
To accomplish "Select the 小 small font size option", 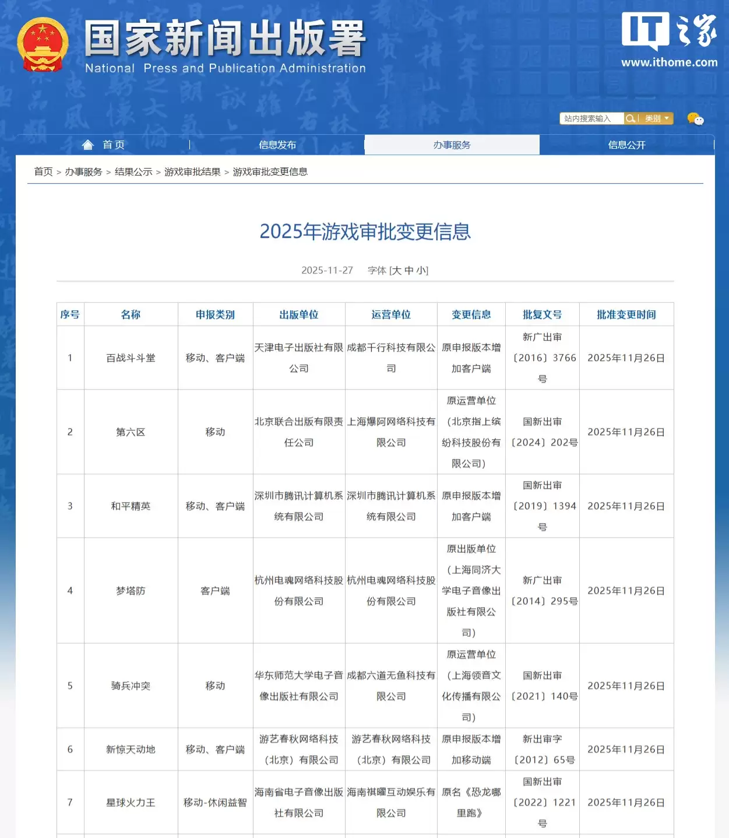I will [422, 270].
